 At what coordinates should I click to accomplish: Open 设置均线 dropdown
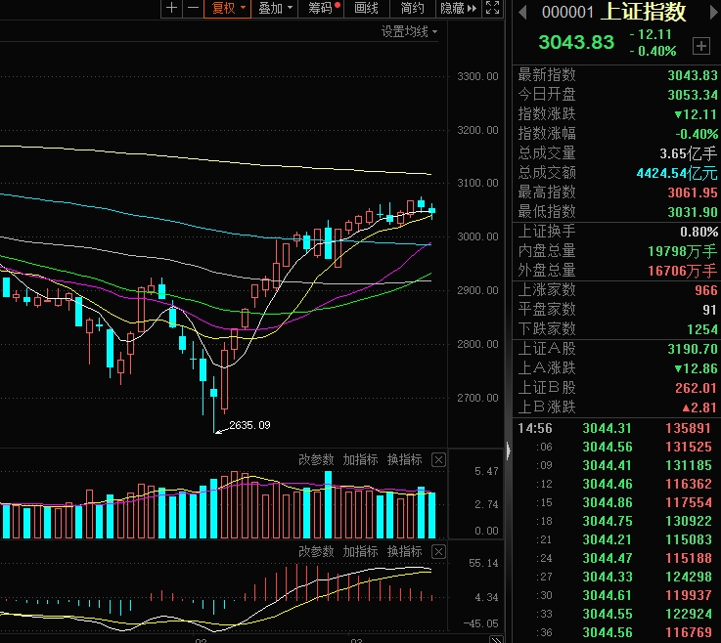pyautogui.click(x=409, y=31)
